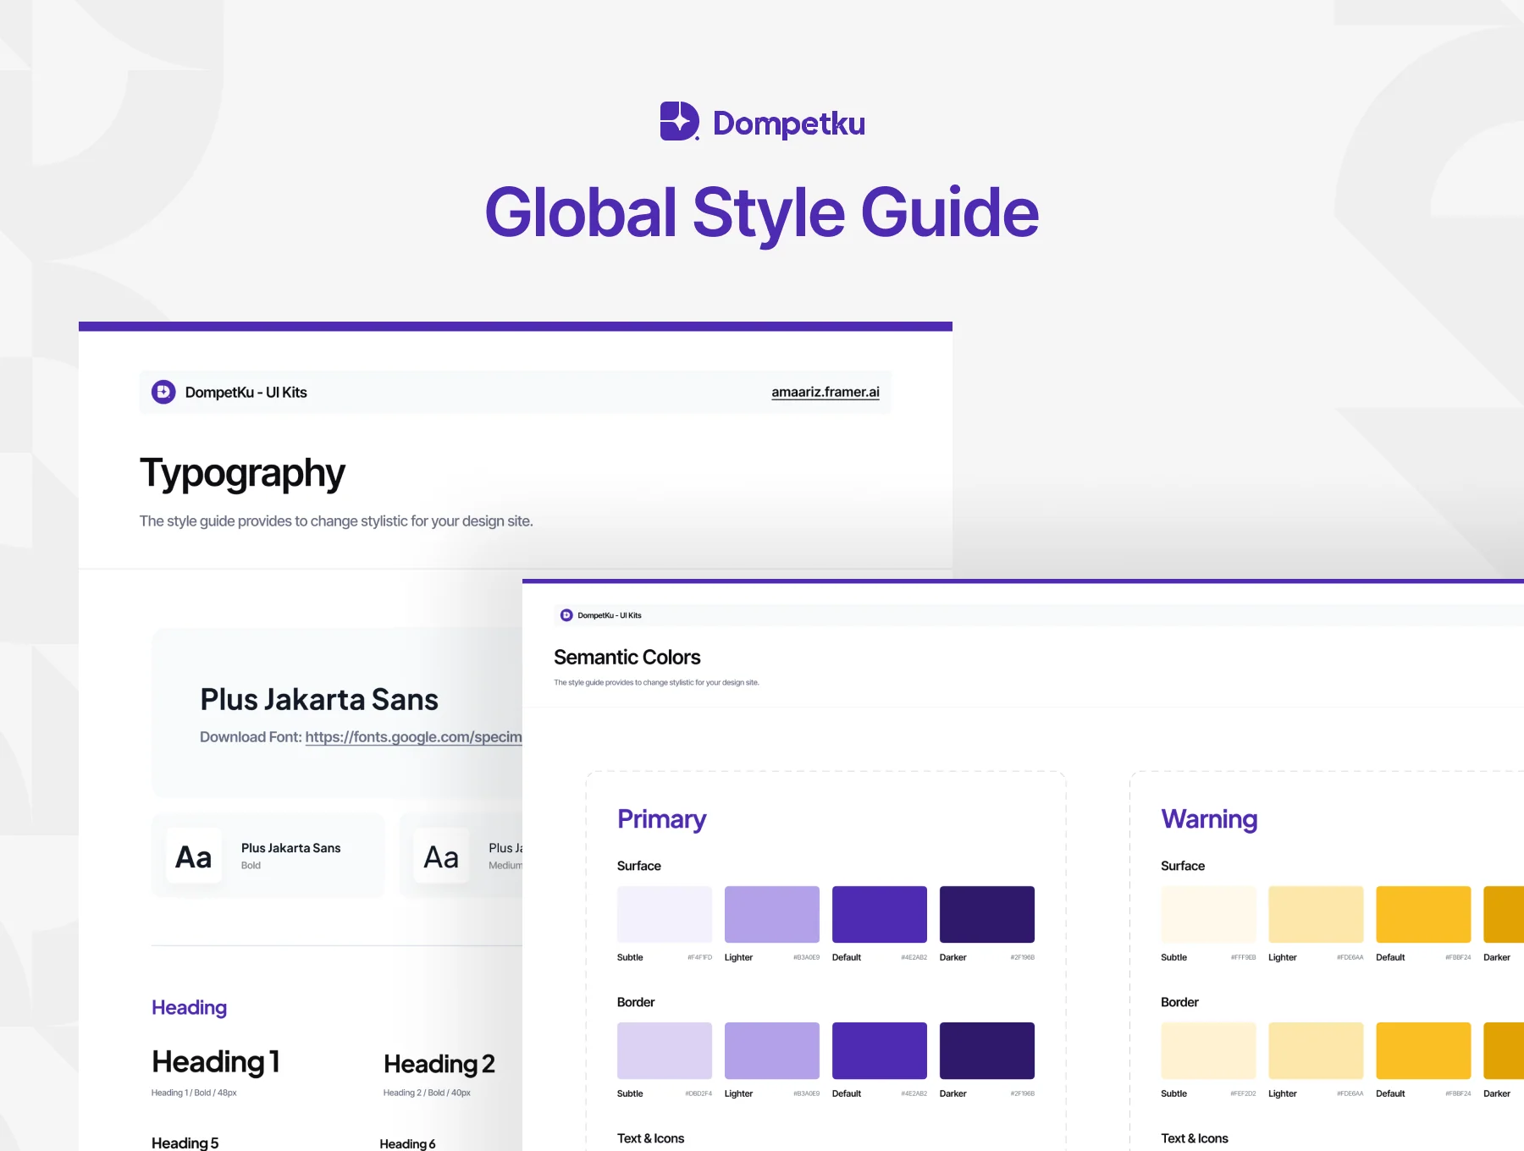The image size is (1524, 1151).
Task: Click the "Heading 5" sample text
Action: point(185,1143)
